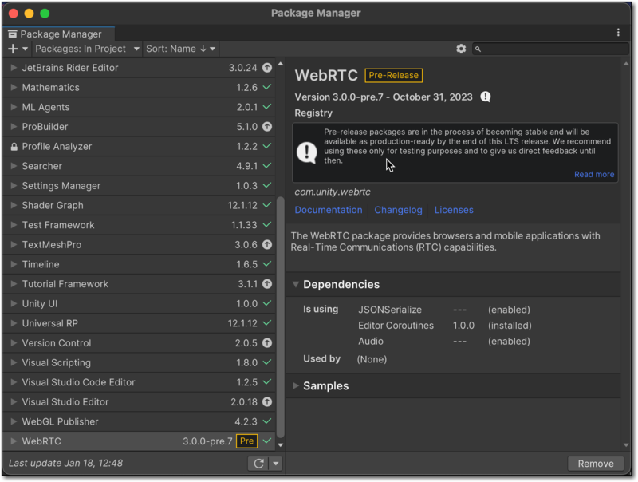
Task: Expand the Shader Graph package entry
Action: coord(14,206)
